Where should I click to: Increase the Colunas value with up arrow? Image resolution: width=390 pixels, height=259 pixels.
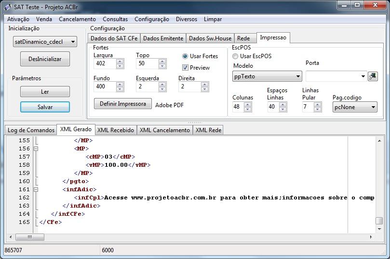pos(247,105)
